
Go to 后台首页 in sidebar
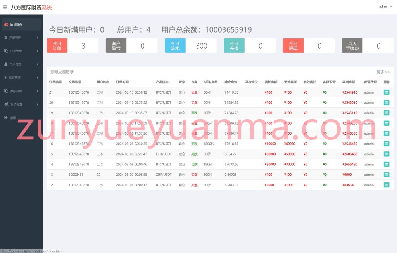[x=22, y=24]
